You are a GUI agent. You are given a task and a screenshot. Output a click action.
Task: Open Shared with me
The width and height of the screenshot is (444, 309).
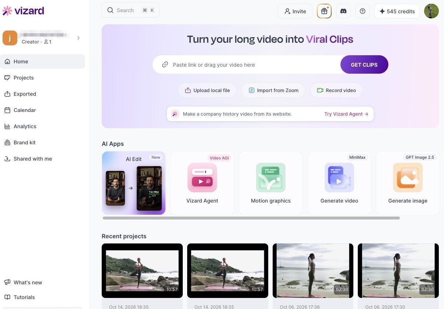(42, 159)
